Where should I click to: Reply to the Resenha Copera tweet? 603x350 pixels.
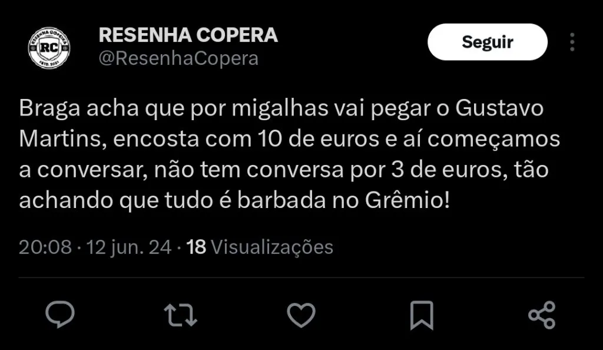[x=60, y=315]
